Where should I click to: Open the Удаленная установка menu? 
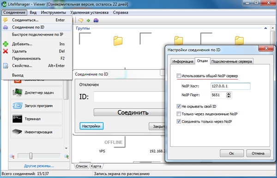click(x=90, y=12)
